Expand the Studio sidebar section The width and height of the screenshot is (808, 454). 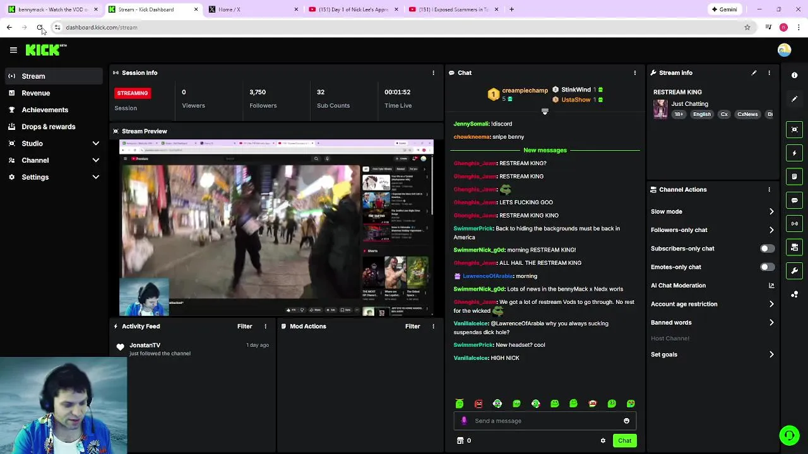click(x=96, y=144)
